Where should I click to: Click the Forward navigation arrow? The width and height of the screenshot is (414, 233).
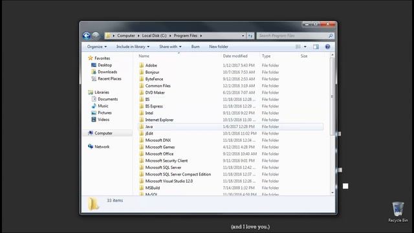pyautogui.click(x=96, y=36)
